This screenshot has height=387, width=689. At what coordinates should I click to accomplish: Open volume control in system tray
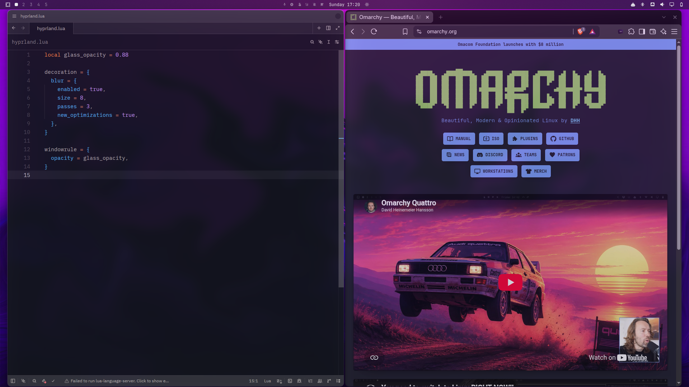[662, 5]
